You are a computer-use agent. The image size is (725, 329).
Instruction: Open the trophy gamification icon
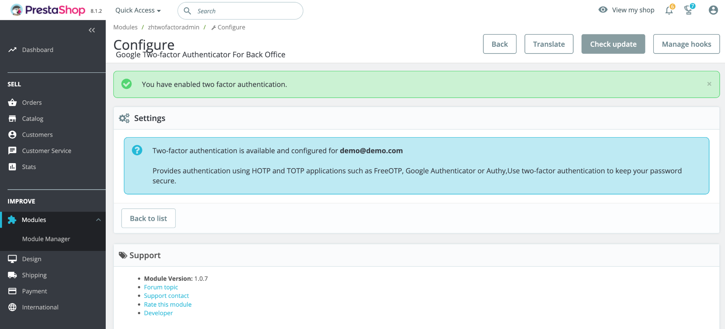pos(688,10)
